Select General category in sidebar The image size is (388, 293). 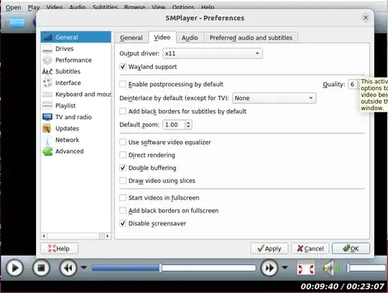[x=75, y=37]
